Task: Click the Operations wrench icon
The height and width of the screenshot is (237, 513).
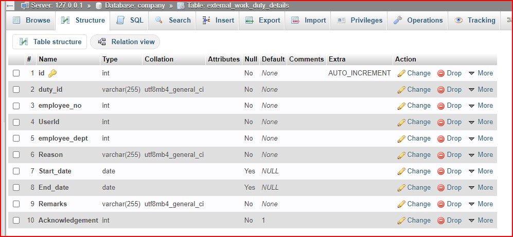Action: point(398,20)
